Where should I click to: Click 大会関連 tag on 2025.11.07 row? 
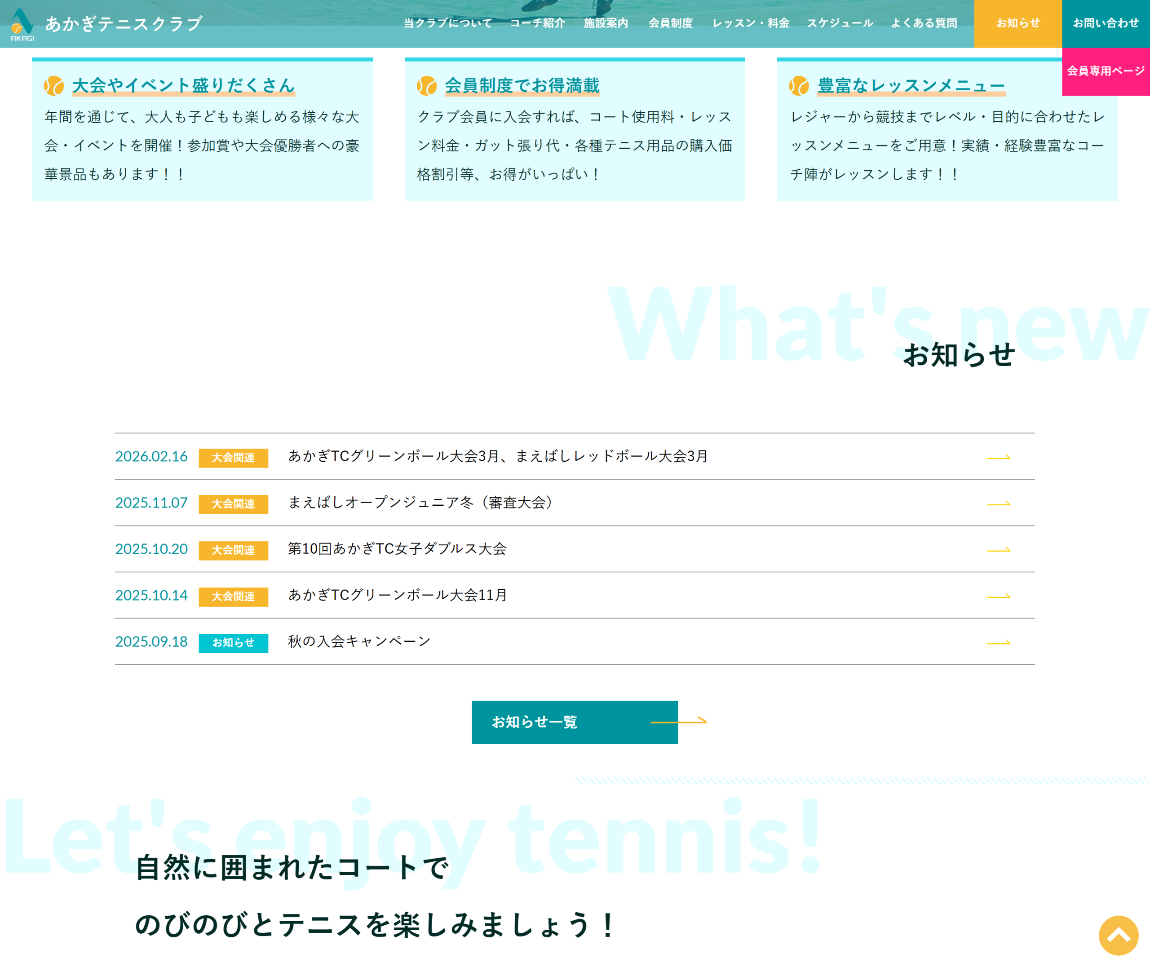(233, 504)
